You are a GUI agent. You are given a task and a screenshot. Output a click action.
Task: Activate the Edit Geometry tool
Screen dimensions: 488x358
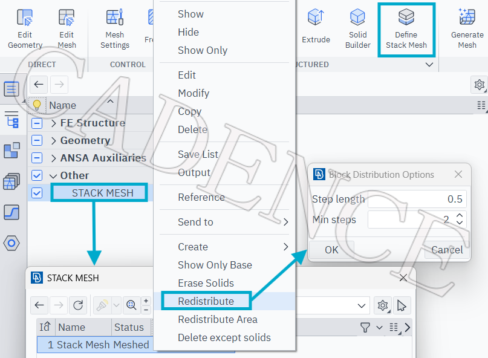(25, 30)
